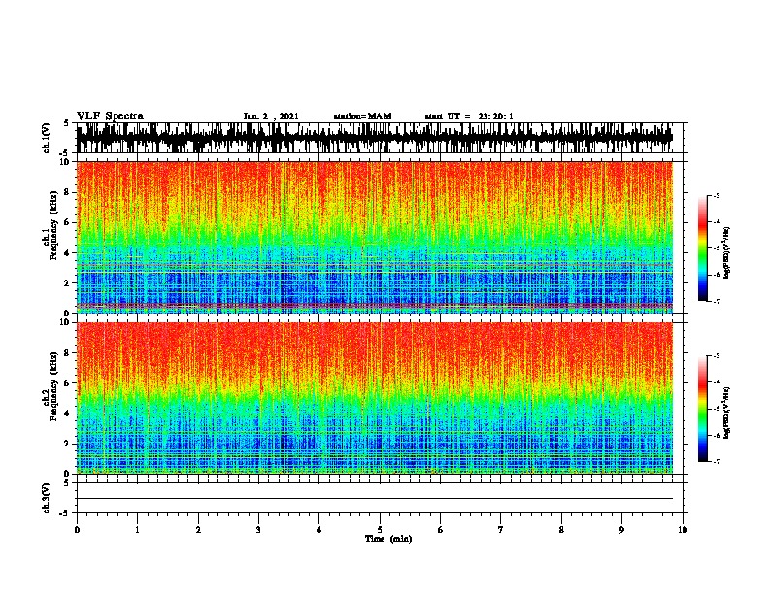This screenshot has width=769, height=594.
Task: Click the time axis tick label "5"
Action: point(380,530)
